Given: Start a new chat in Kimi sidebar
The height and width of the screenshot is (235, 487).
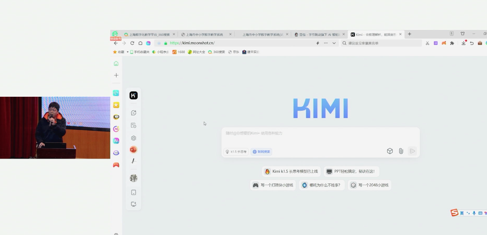Looking at the screenshot, I should 134,113.
